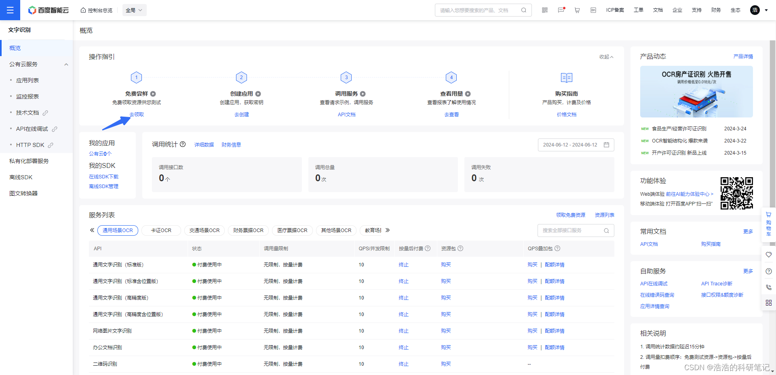Screen dimensions: 776x375
Task: Open the 2024-06-12 date range picker
Action: (x=576, y=145)
